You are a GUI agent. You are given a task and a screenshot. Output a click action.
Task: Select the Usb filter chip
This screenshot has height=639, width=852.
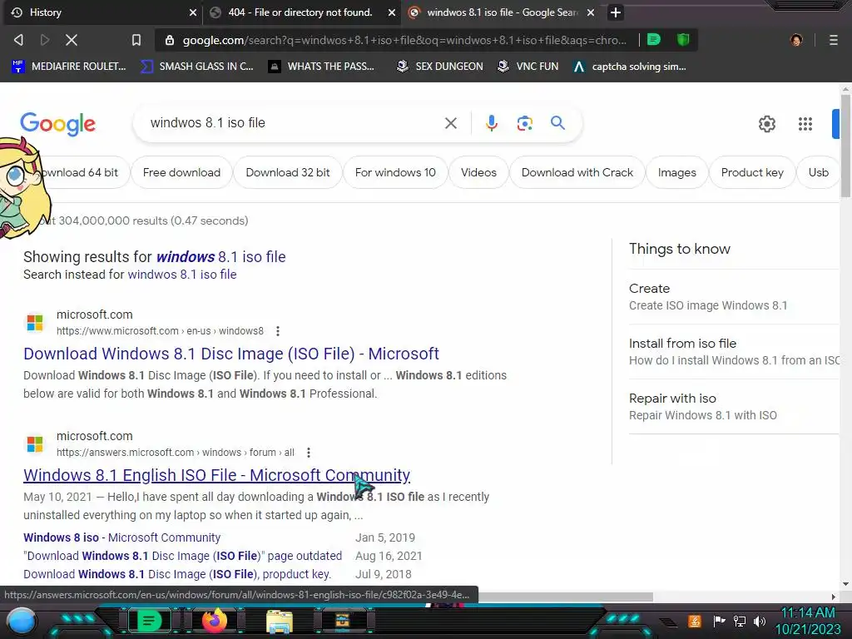[818, 172]
